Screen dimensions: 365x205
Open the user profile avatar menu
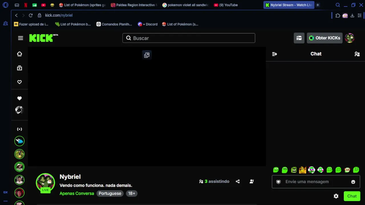tap(350, 38)
